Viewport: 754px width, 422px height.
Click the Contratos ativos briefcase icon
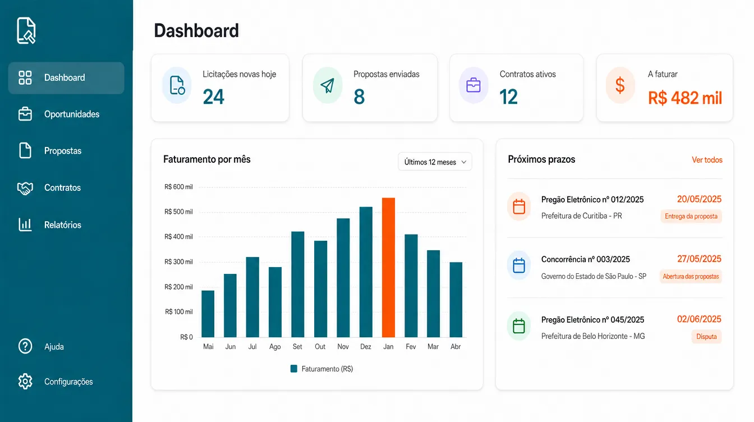click(473, 85)
